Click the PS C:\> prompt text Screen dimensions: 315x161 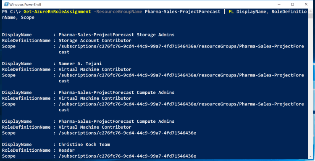pos(11,12)
